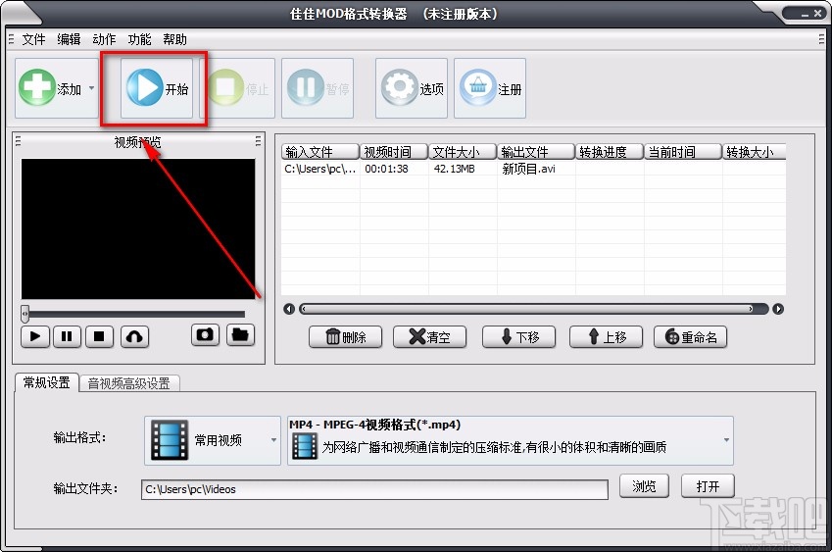
Task: Pause the video preview
Action: pos(67,336)
